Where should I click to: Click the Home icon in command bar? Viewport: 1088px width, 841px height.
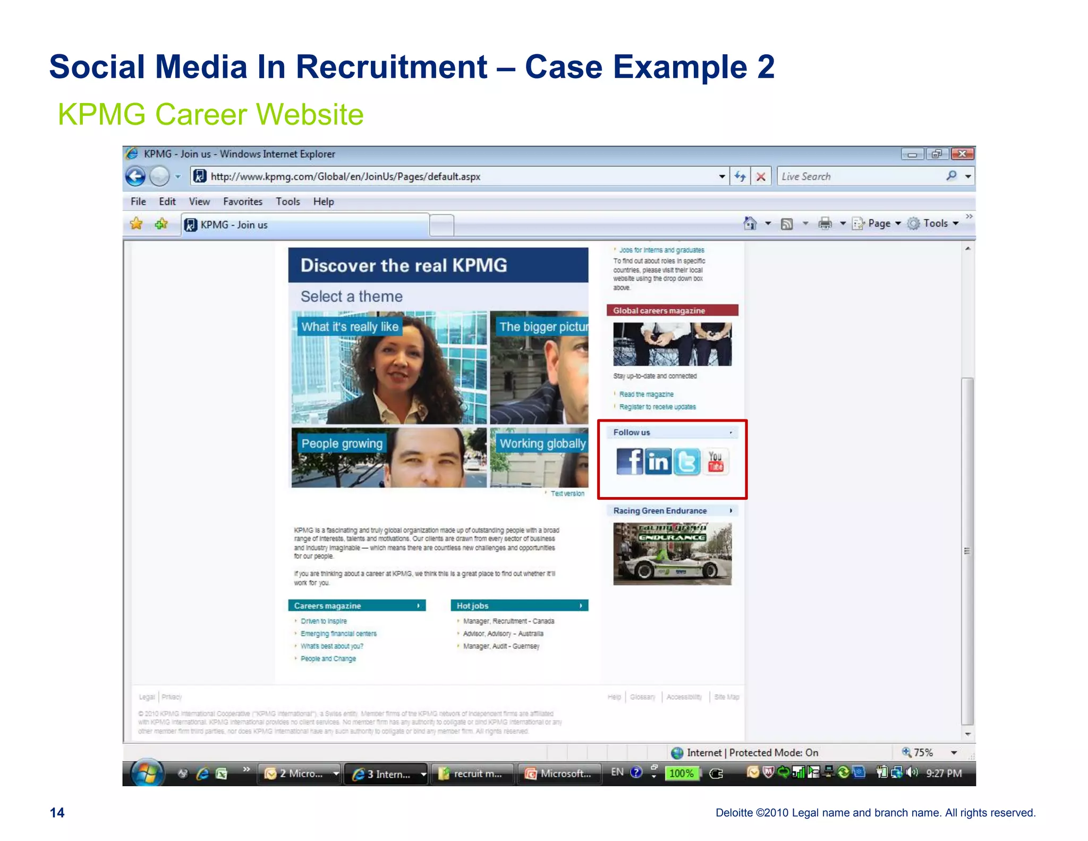pos(750,224)
